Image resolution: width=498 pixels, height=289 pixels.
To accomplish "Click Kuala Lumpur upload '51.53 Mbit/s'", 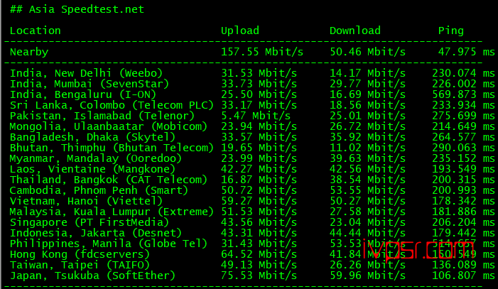I will (x=259, y=212).
